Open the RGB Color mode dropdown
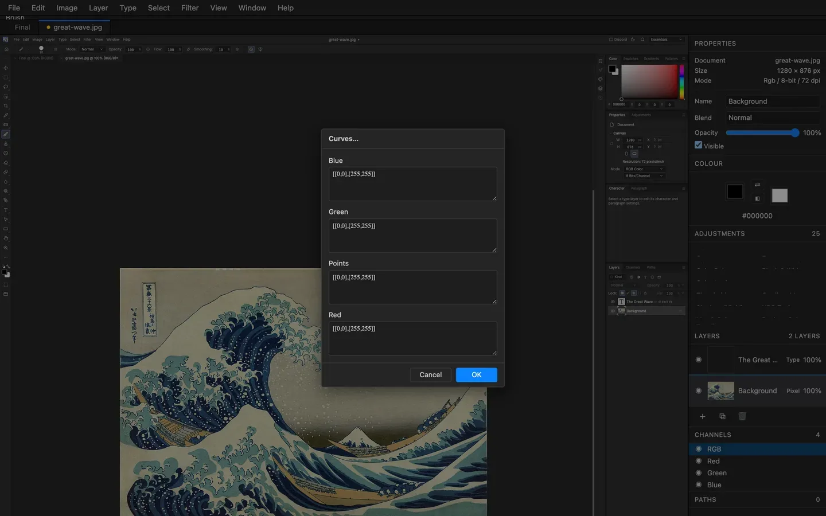 [644, 169]
